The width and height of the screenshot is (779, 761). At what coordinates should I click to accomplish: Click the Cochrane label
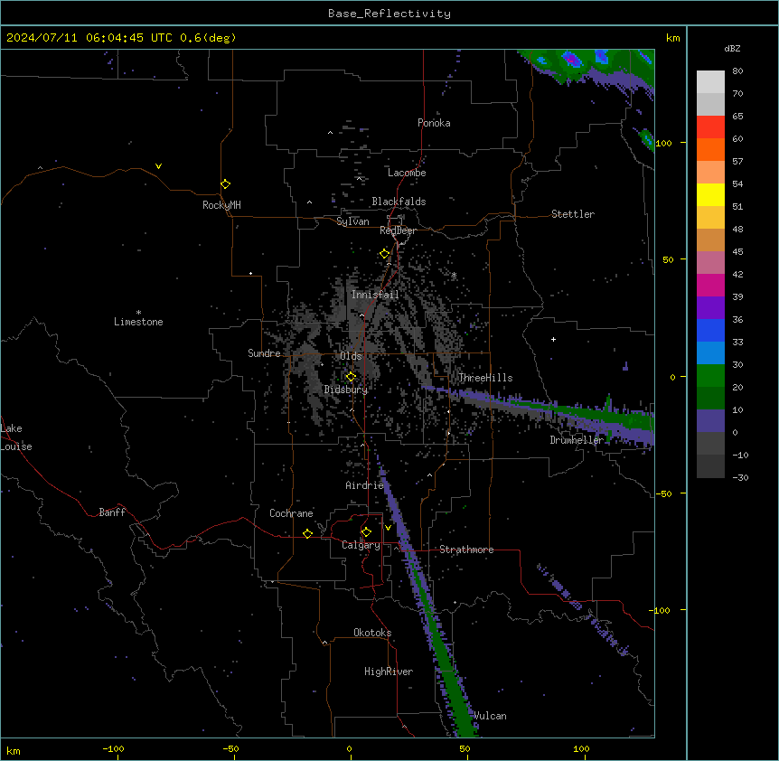pyautogui.click(x=291, y=513)
